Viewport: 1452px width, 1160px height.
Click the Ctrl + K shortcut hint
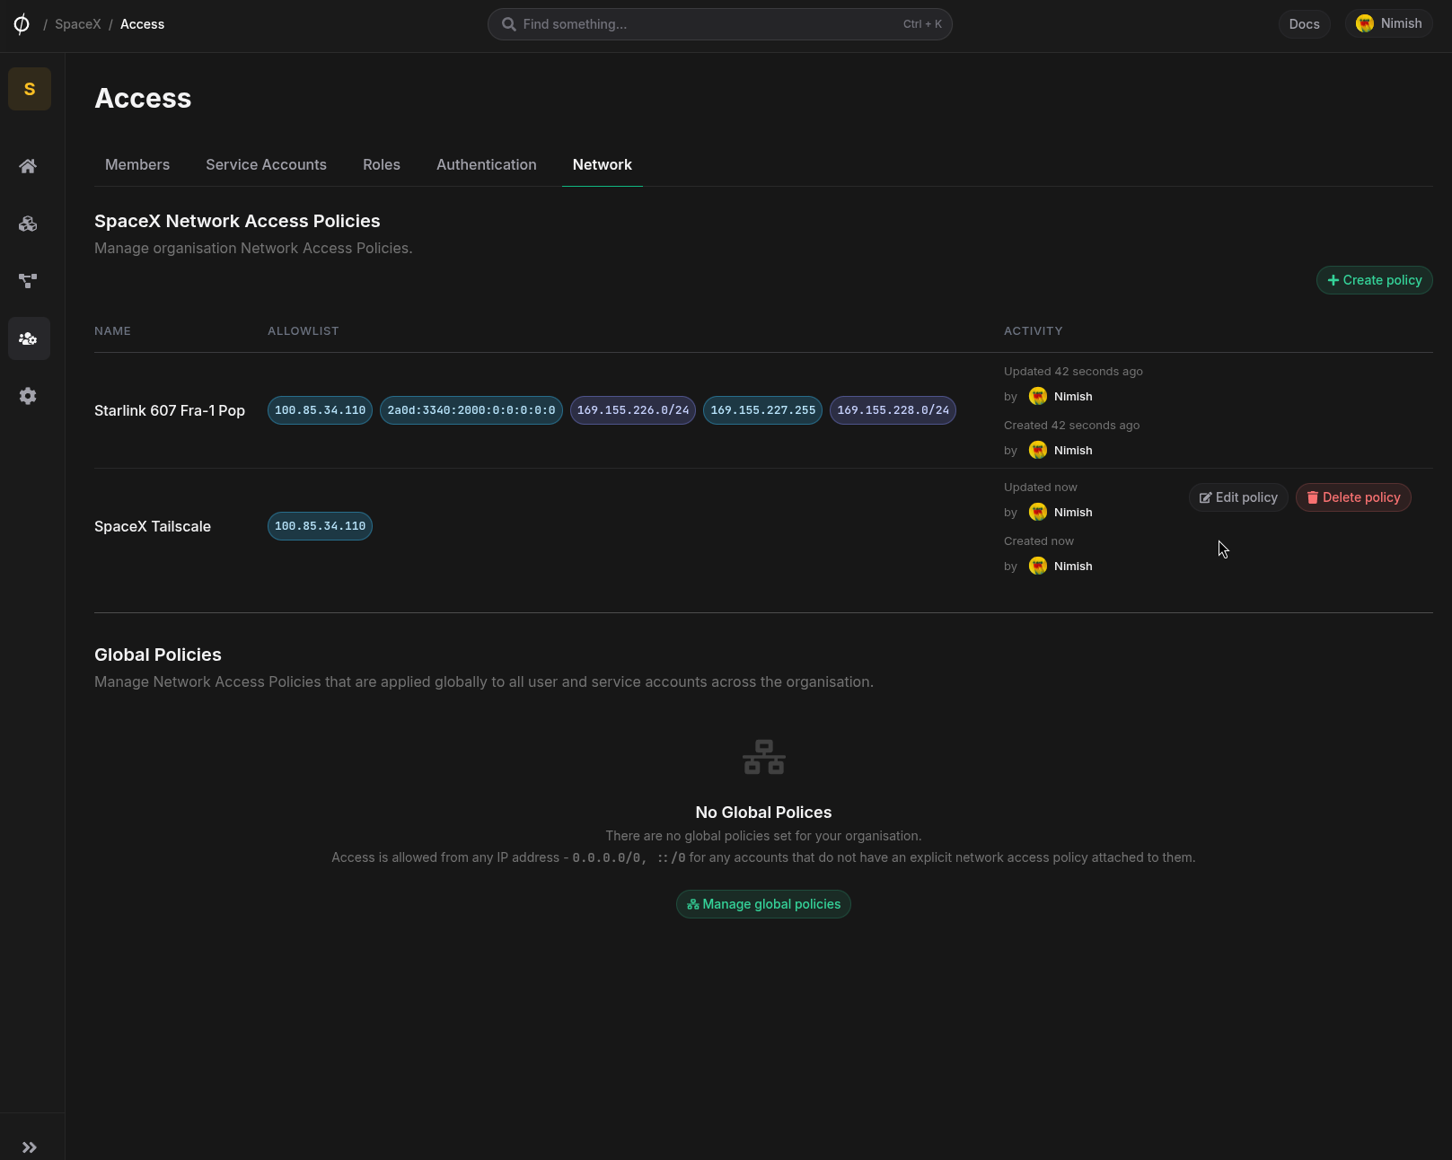click(922, 24)
